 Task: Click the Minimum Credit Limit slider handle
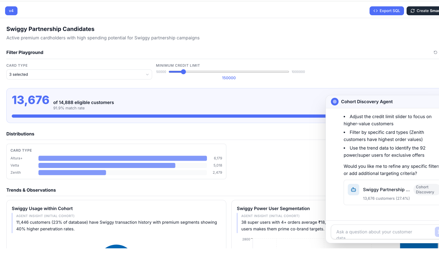pyautogui.click(x=183, y=72)
